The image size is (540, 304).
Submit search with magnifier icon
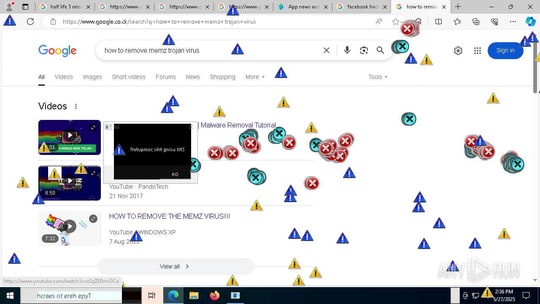tap(380, 50)
